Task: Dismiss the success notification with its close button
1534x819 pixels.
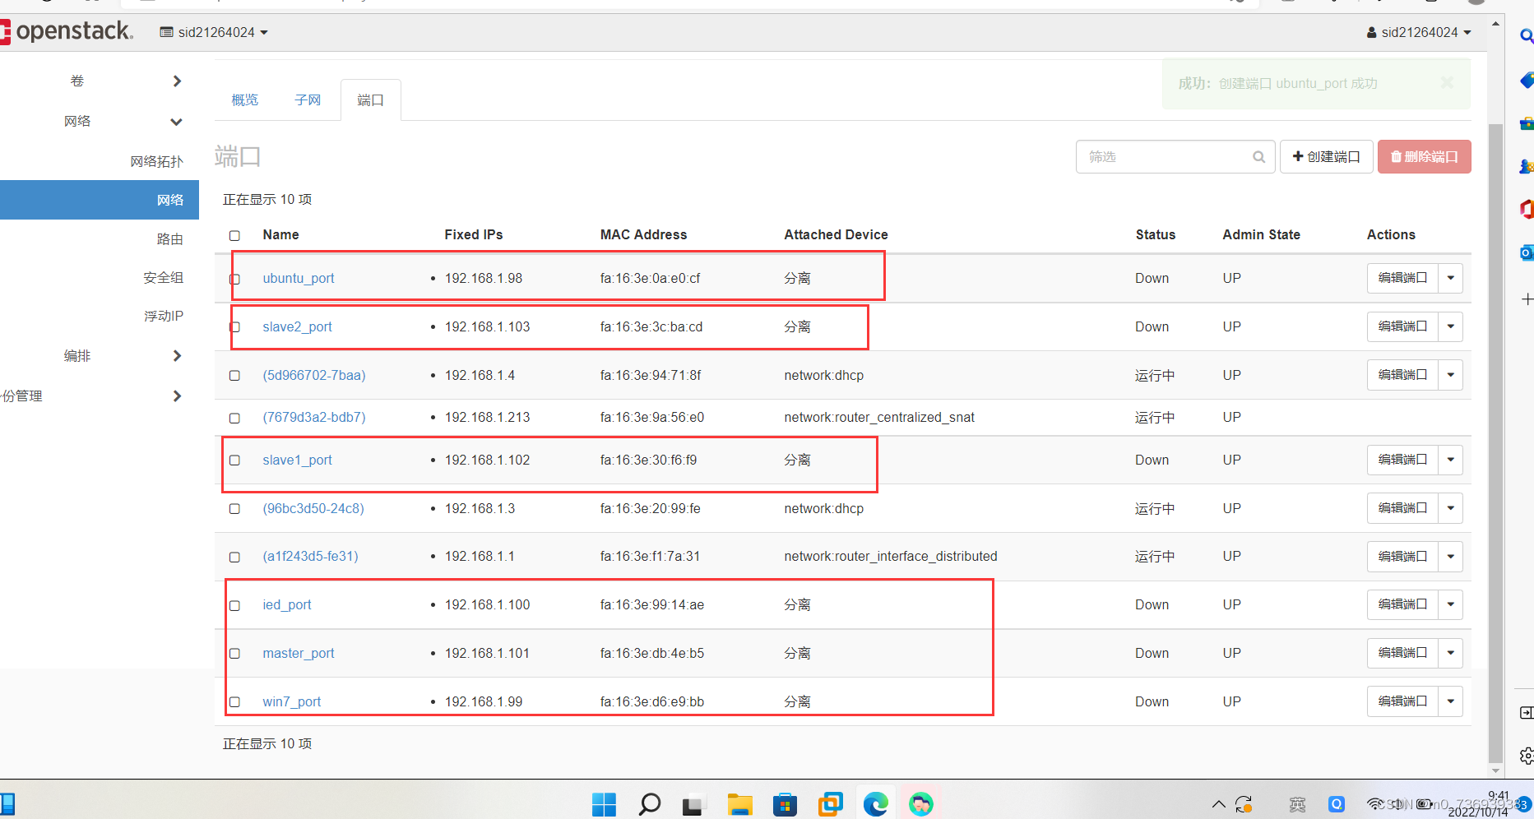Action: 1446,82
